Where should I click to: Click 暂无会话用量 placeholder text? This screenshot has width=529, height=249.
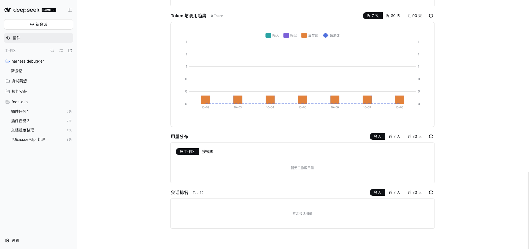pyautogui.click(x=303, y=214)
